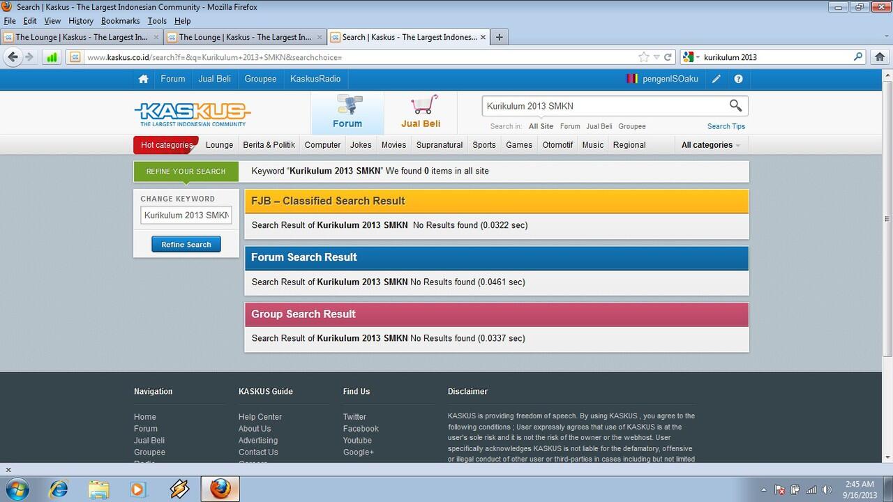Open the help question mark icon

(738, 79)
